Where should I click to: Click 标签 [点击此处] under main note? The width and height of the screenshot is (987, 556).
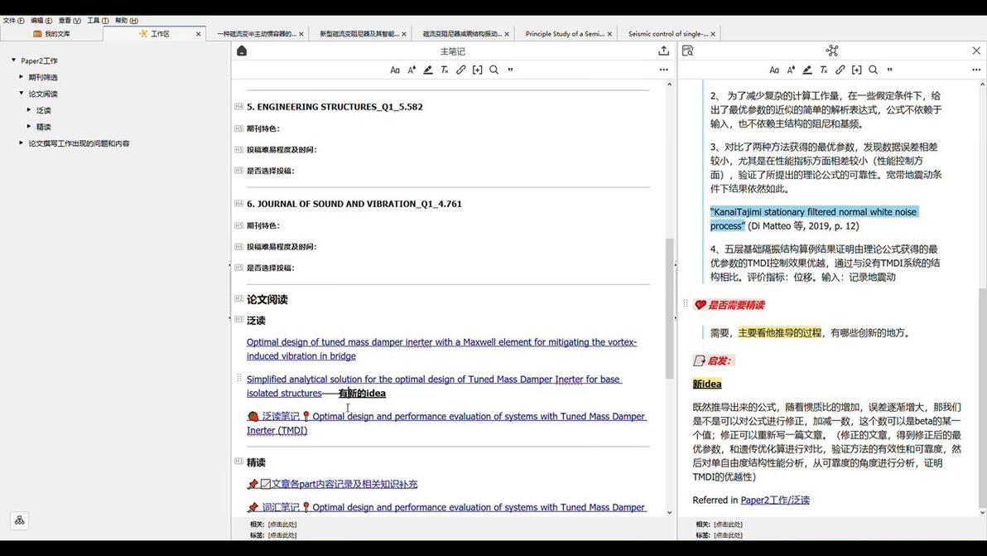point(282,535)
